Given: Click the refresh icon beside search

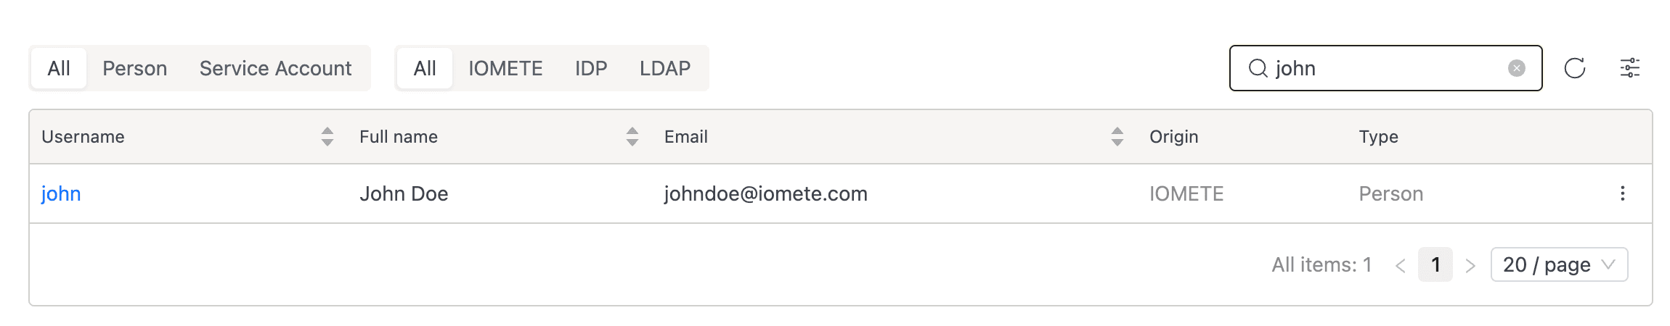Looking at the screenshot, I should [x=1574, y=68].
